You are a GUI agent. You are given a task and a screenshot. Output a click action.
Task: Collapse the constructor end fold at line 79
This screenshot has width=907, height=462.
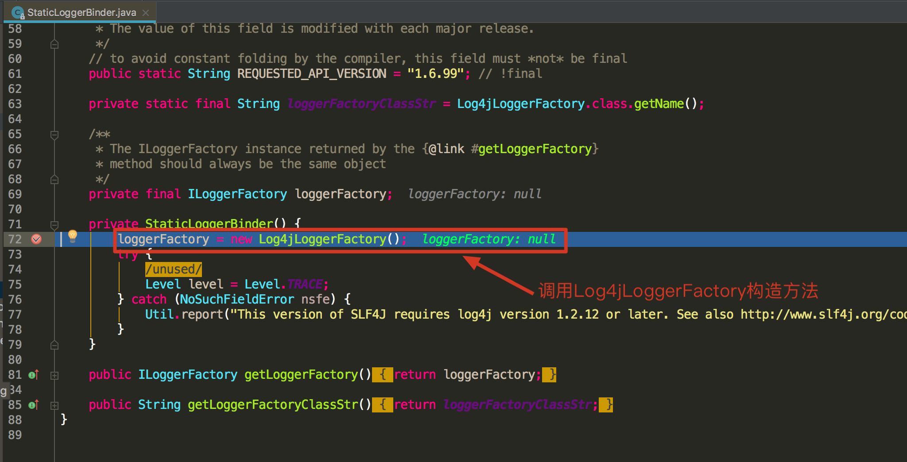coord(54,345)
